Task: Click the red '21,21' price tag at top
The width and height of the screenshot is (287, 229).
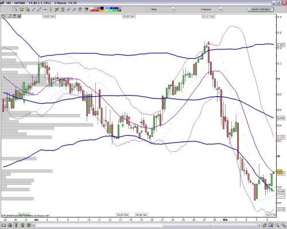Action: pyautogui.click(x=208, y=16)
